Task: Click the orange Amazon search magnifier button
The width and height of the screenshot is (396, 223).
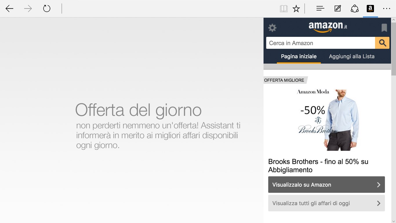Action: tap(382, 43)
